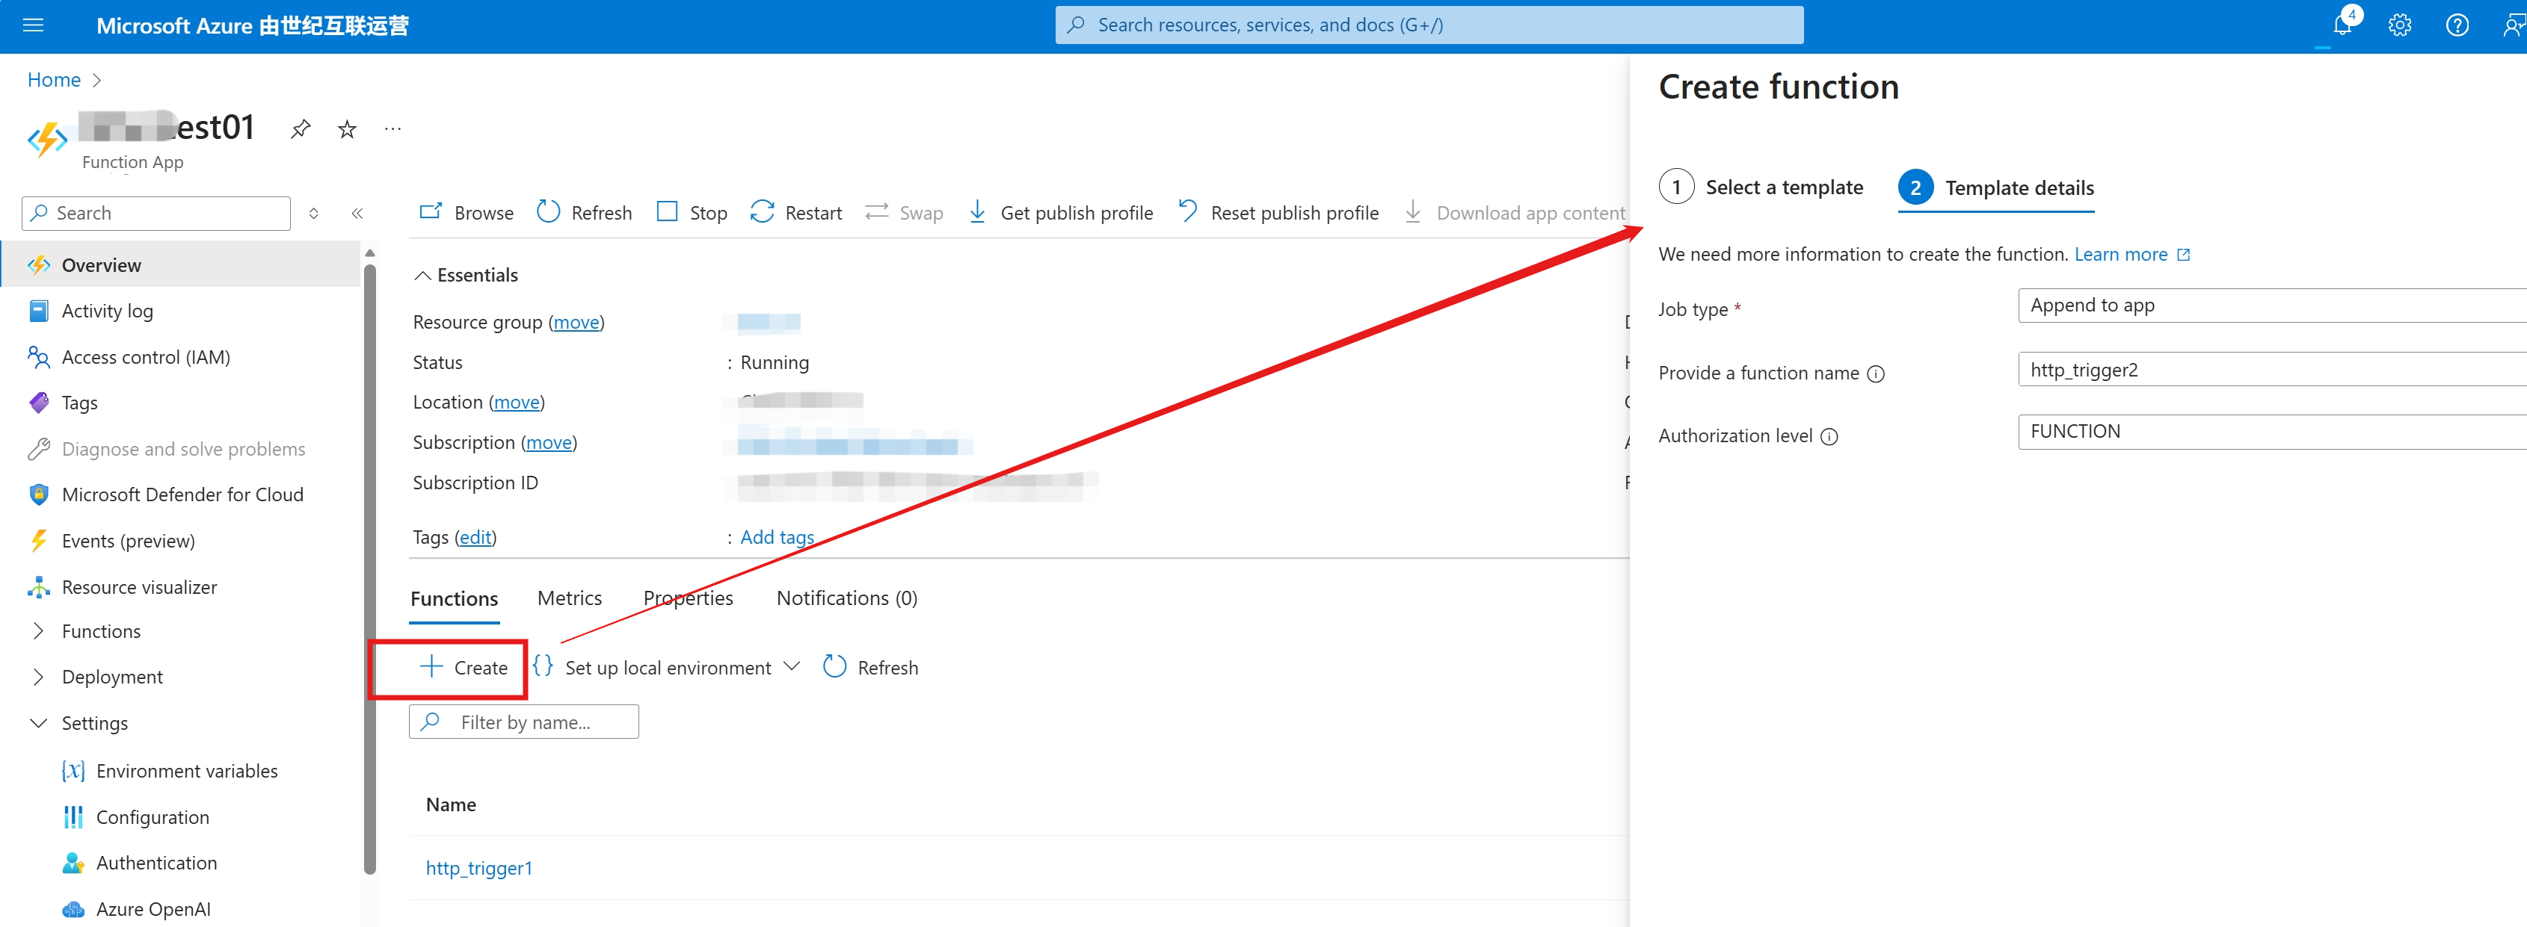Collapse the sidebar with double chevron
2527x927 pixels.
357,213
